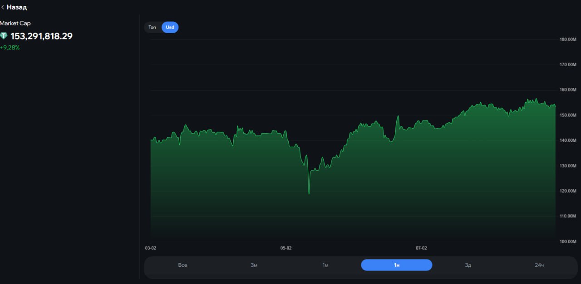Click the 180.00M y-axis label
Viewport: 581px width, 284px height.
[568, 39]
